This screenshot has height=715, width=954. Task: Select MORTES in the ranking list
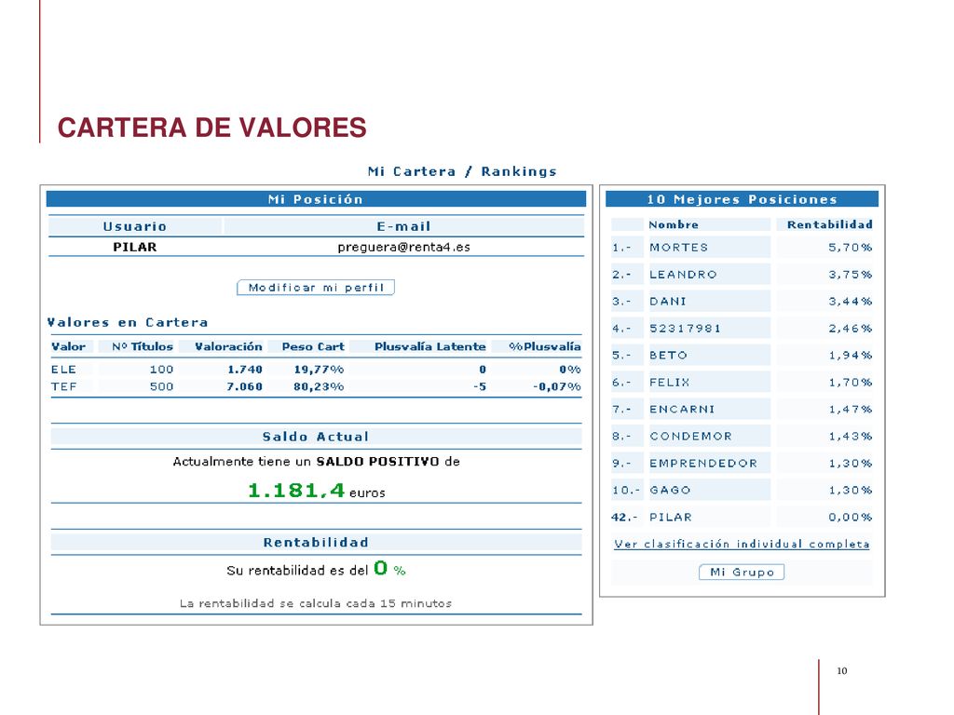click(x=678, y=248)
